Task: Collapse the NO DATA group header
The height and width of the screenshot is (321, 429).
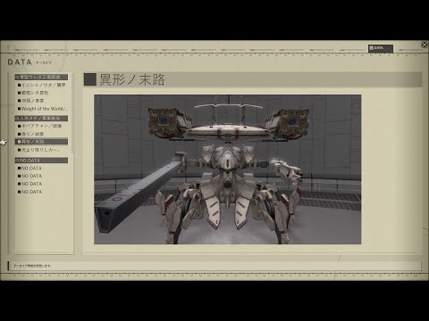Action: [x=41, y=160]
